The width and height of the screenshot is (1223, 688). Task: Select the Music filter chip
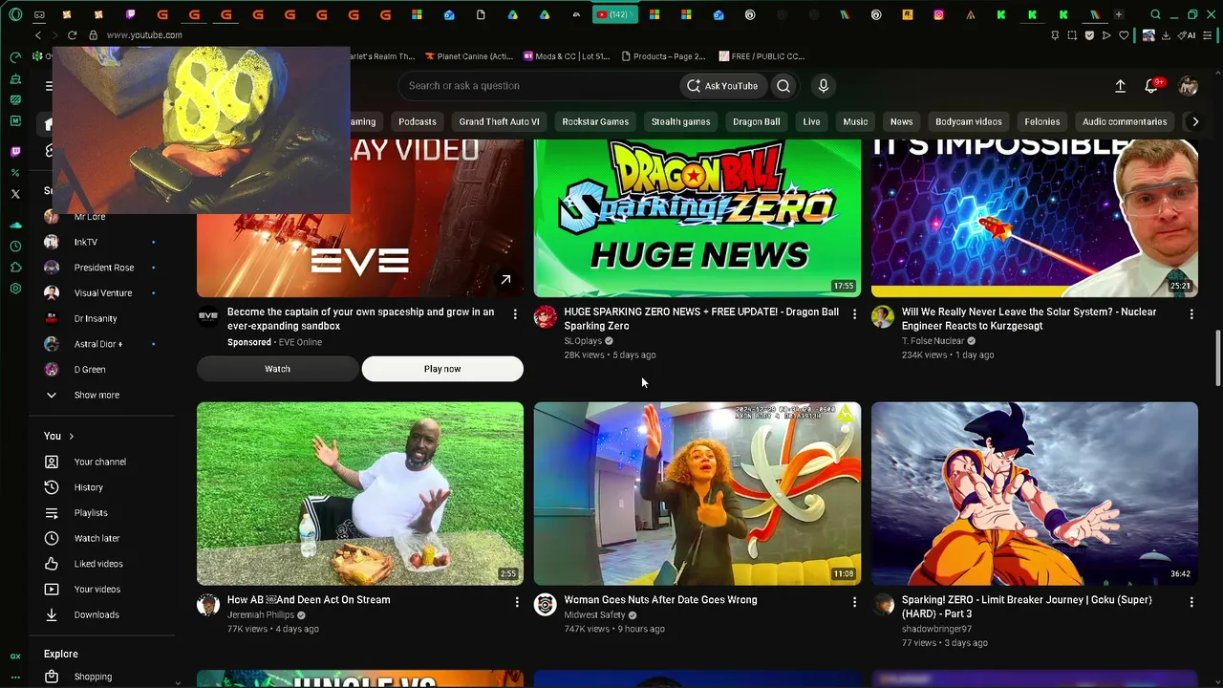tap(855, 121)
